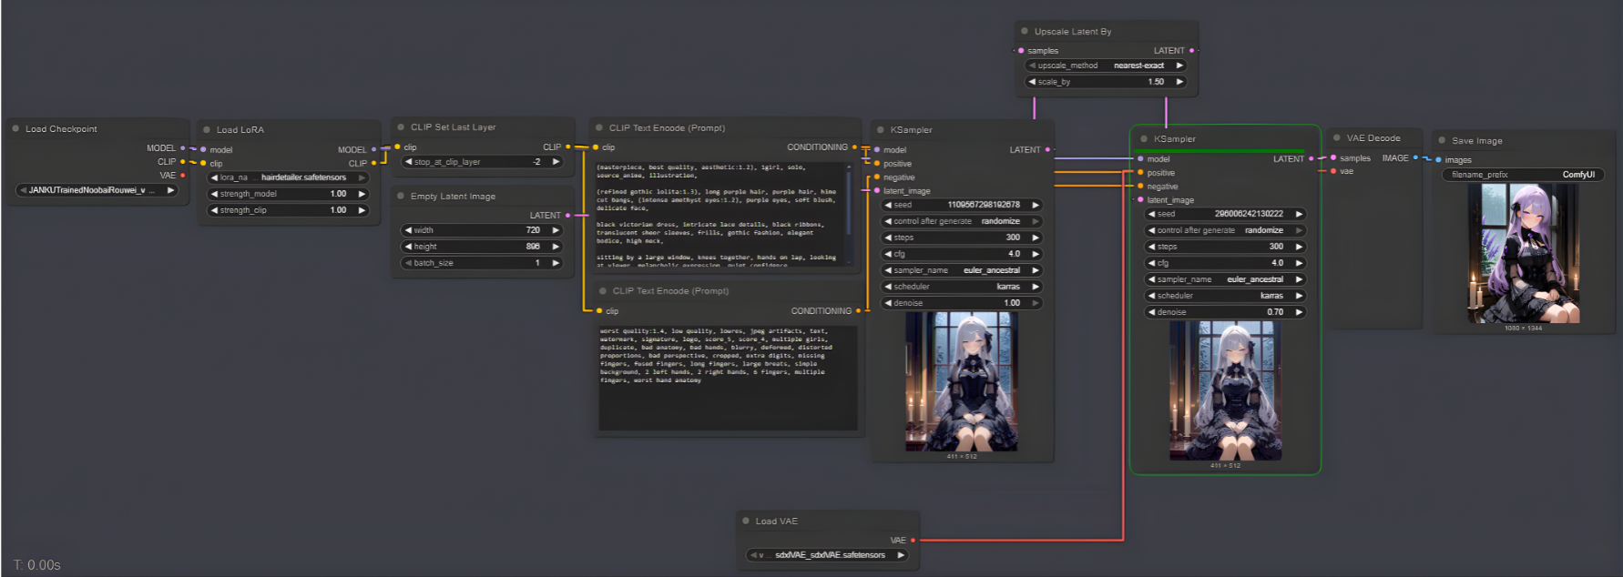Collapse the VAE Decode node via its title dot
Viewport: 1623px width, 577px height.
1337,138
